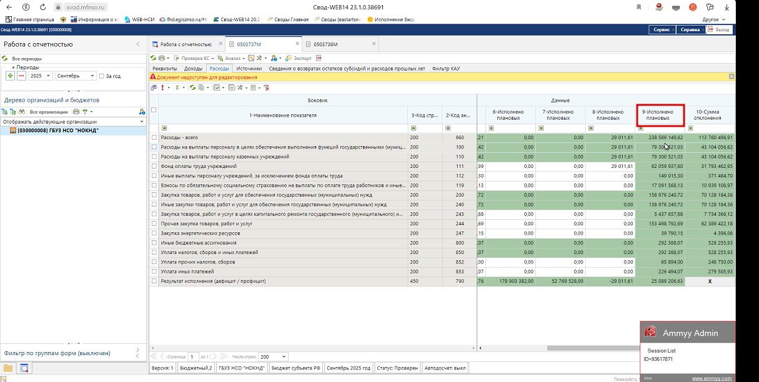759x382 pixels.
Task: Click the sigma summation icon in table toolbar
Action: (x=177, y=88)
